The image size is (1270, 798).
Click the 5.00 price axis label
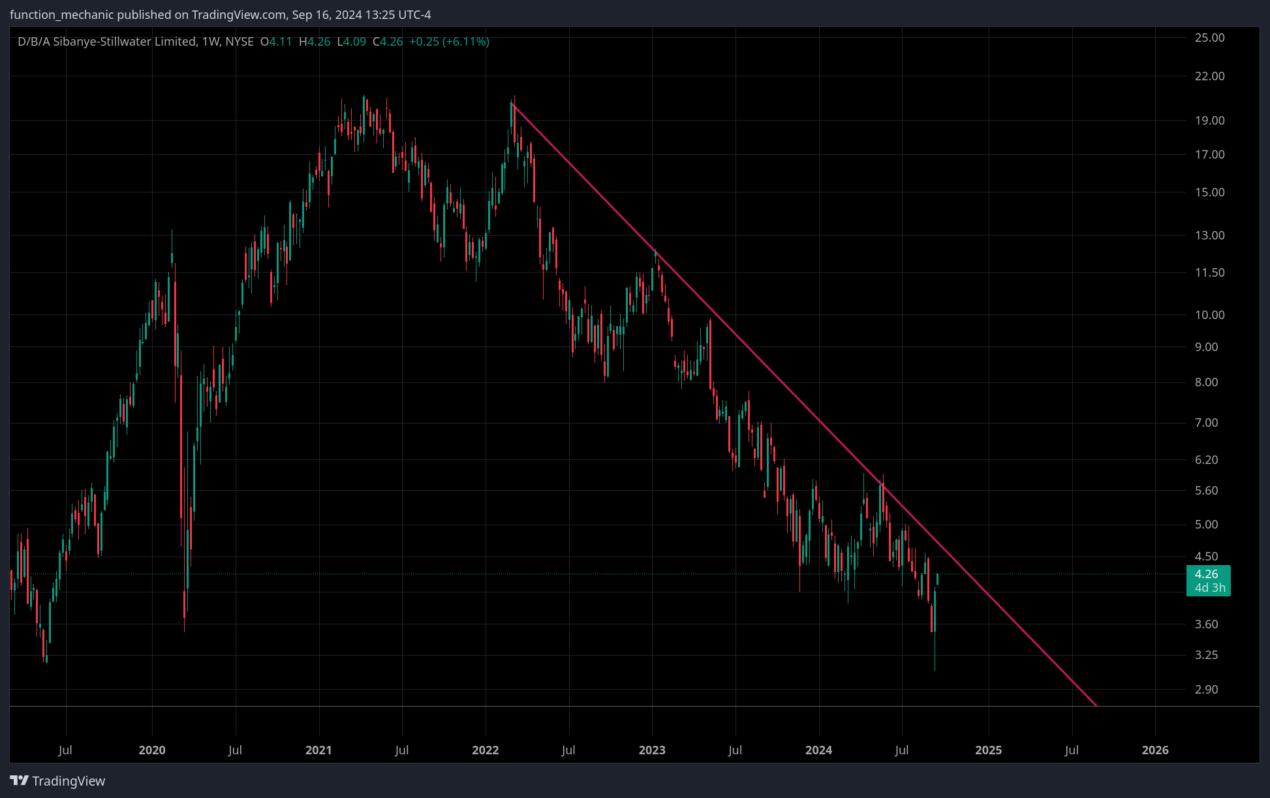click(1206, 525)
